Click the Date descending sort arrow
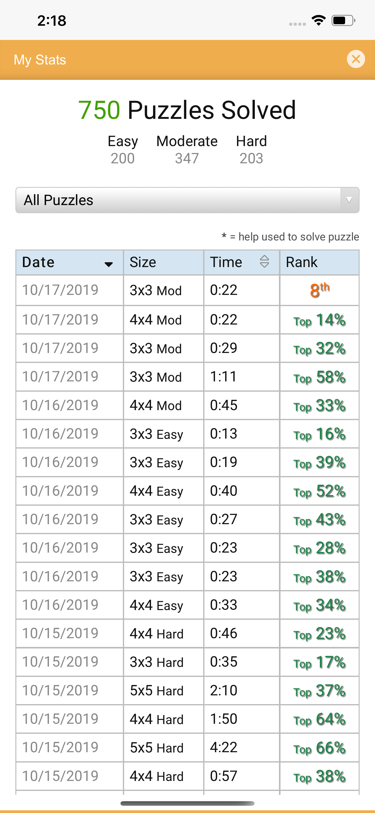 click(x=109, y=264)
